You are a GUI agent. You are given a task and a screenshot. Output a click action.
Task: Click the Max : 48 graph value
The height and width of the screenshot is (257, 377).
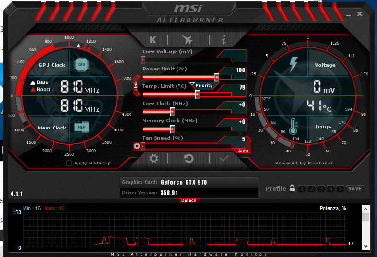55,208
